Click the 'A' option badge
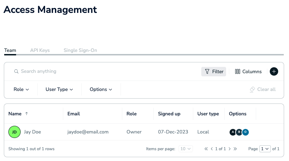This screenshot has width=289, height=161. (x=233, y=132)
